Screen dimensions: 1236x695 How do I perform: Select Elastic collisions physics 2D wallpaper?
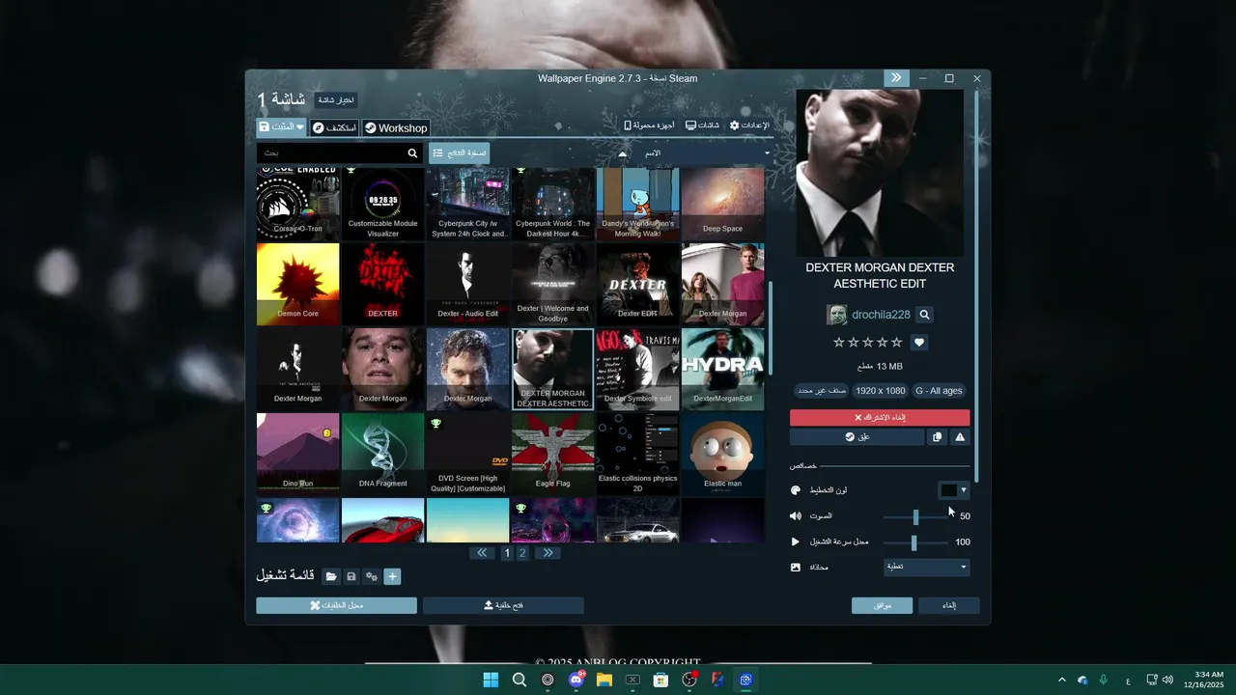tap(638, 454)
